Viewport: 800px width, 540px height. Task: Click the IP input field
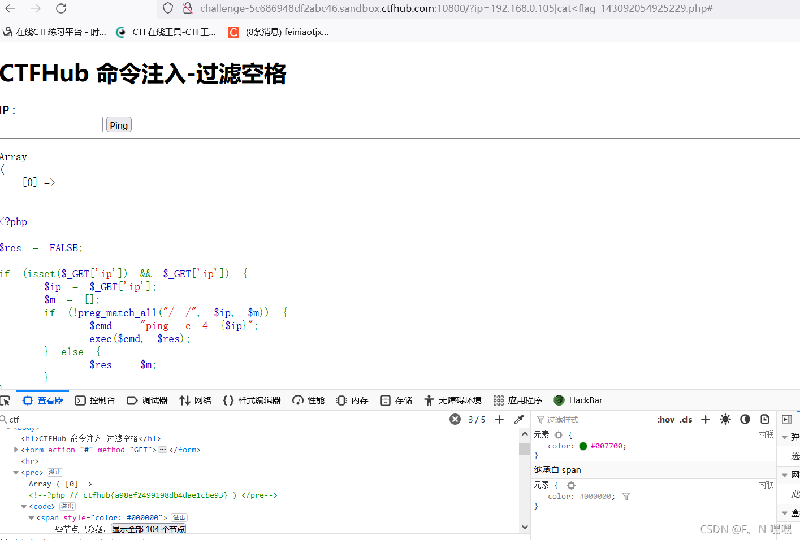point(50,125)
